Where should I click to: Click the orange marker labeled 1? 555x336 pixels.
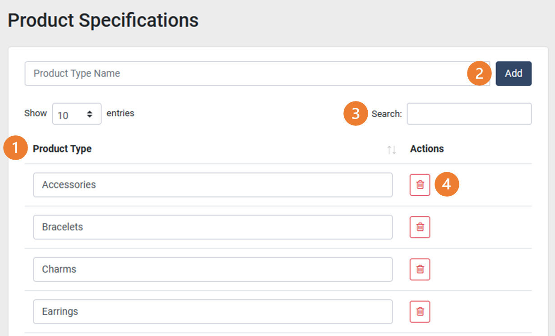tap(15, 148)
